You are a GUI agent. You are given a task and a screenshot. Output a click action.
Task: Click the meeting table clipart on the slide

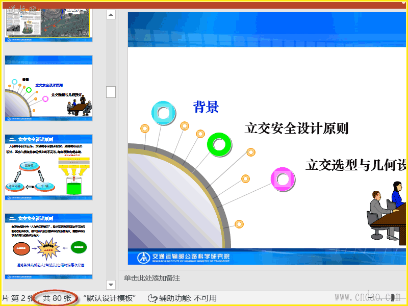tap(387, 211)
